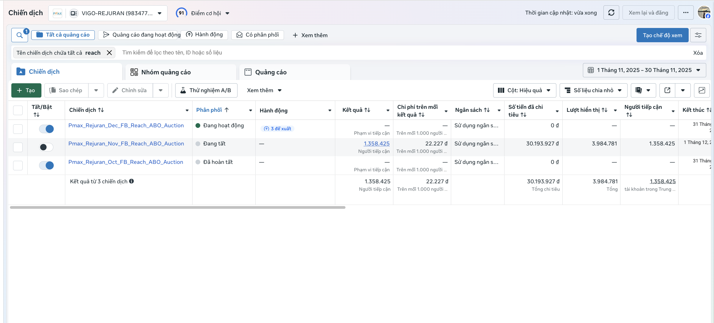This screenshot has width=714, height=323.
Task: Click the export share icon
Action: click(668, 90)
